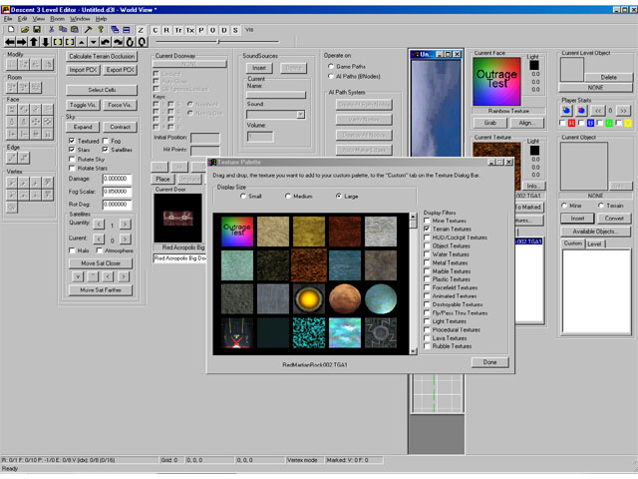Click the left arrow view icon
Viewport: 638px width, 479px height.
click(x=9, y=42)
